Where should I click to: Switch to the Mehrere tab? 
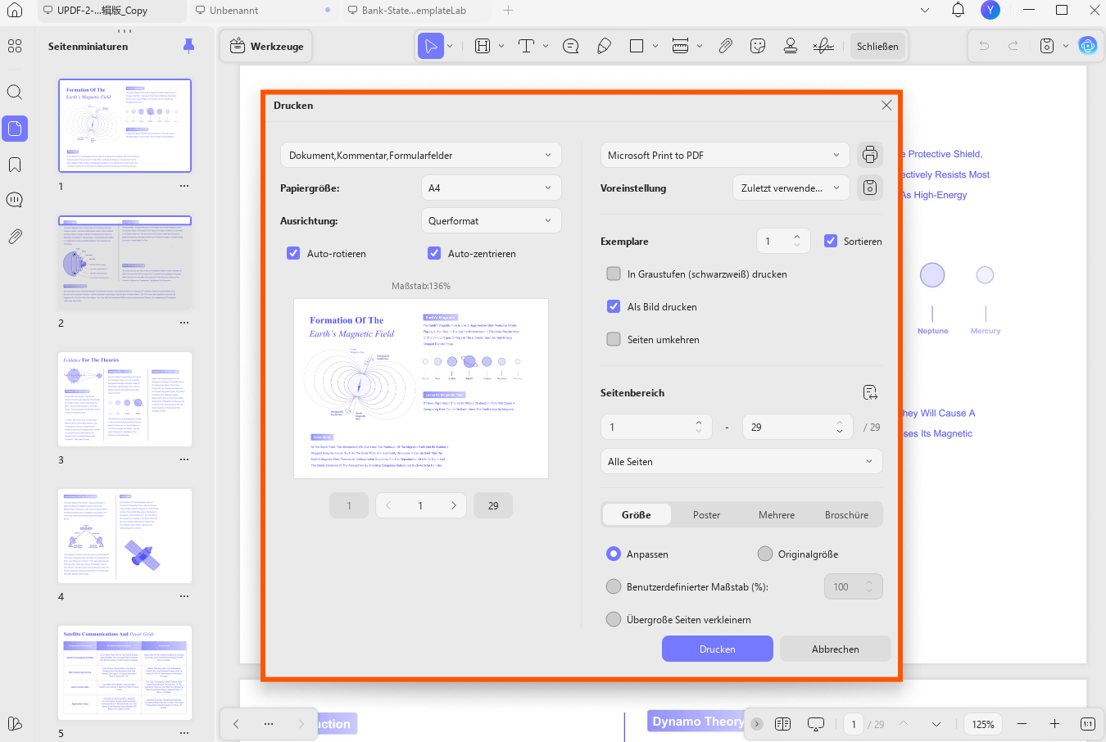pyautogui.click(x=777, y=514)
